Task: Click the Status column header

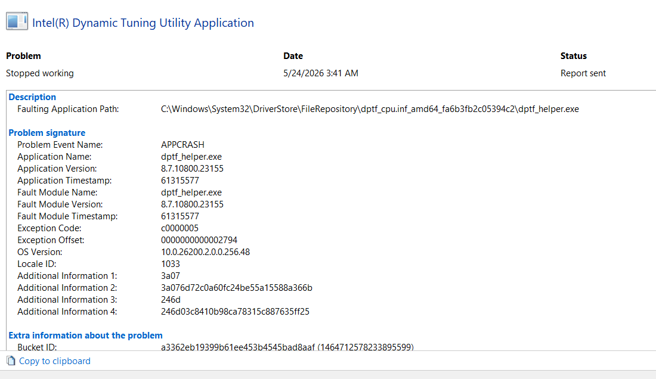Action: [574, 56]
